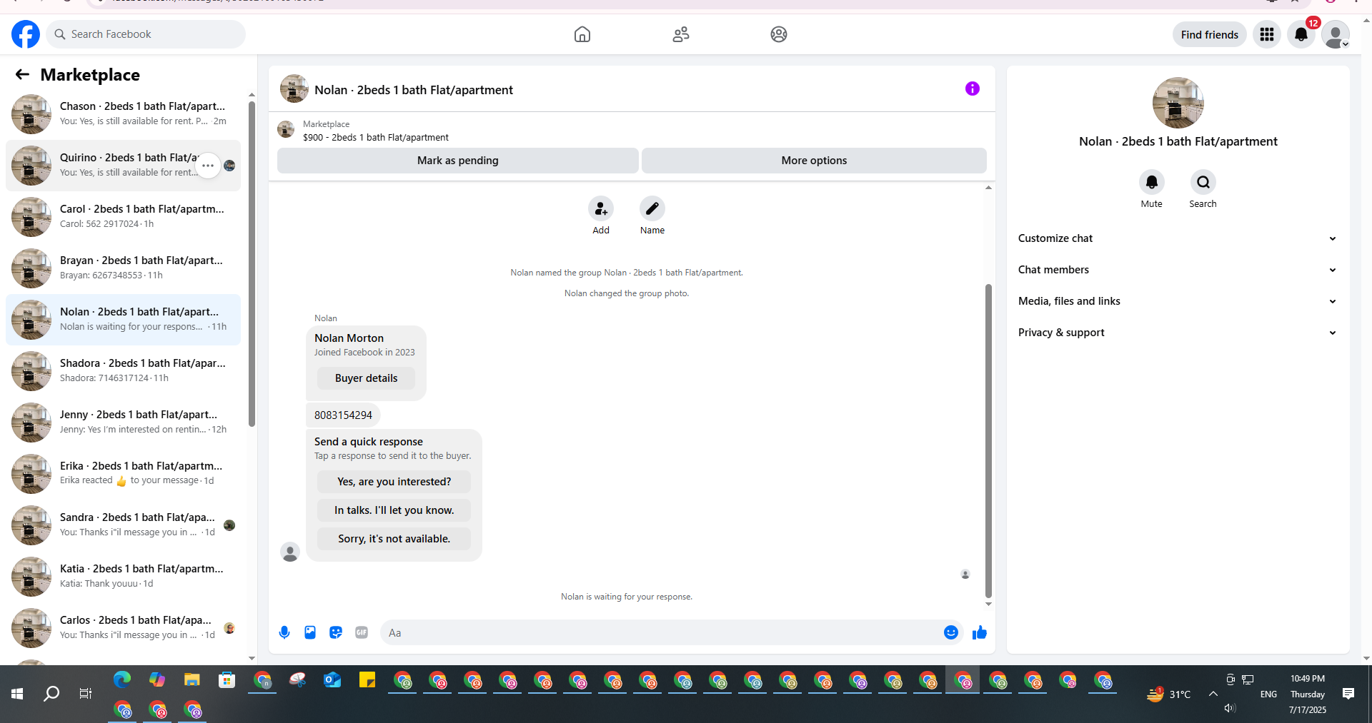This screenshot has width=1372, height=723.
Task: Send quick reply In talks. I'll let you know.
Action: [x=394, y=510]
